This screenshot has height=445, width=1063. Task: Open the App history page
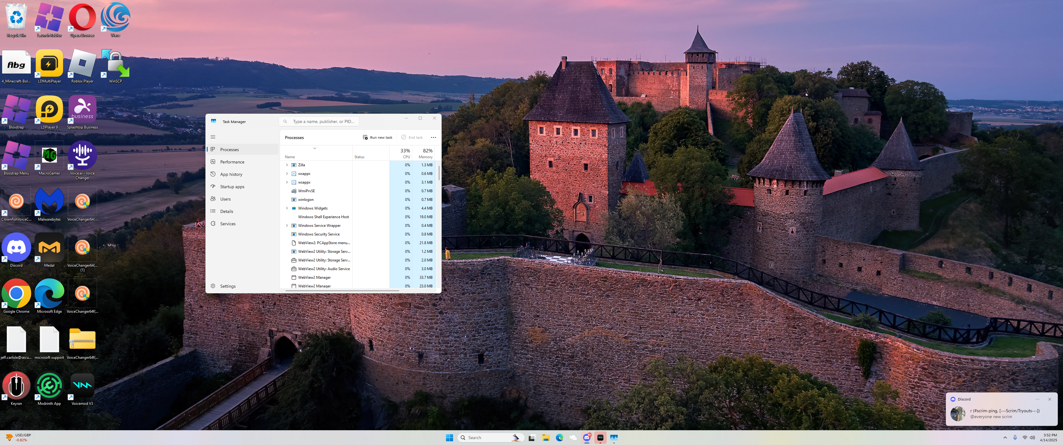[x=231, y=174]
